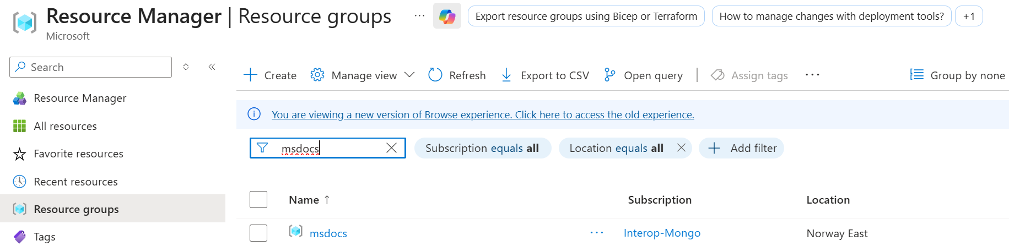Expand the Manage view dropdown
Screen dimensions: 1009x246
[x=409, y=75]
